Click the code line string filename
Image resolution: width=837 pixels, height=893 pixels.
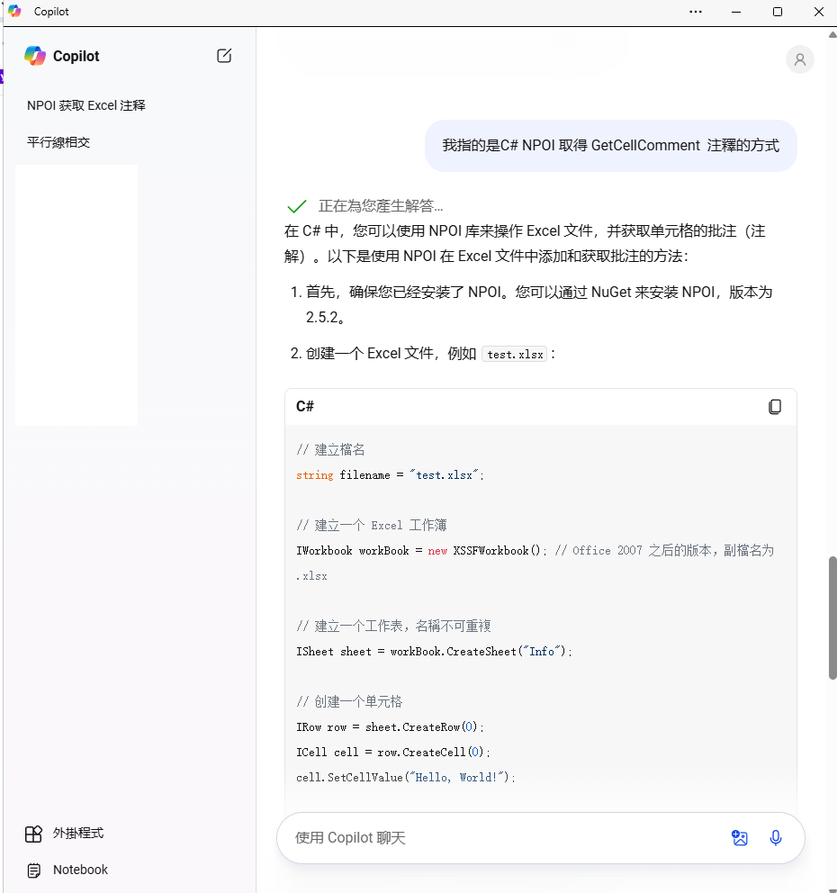point(390,475)
